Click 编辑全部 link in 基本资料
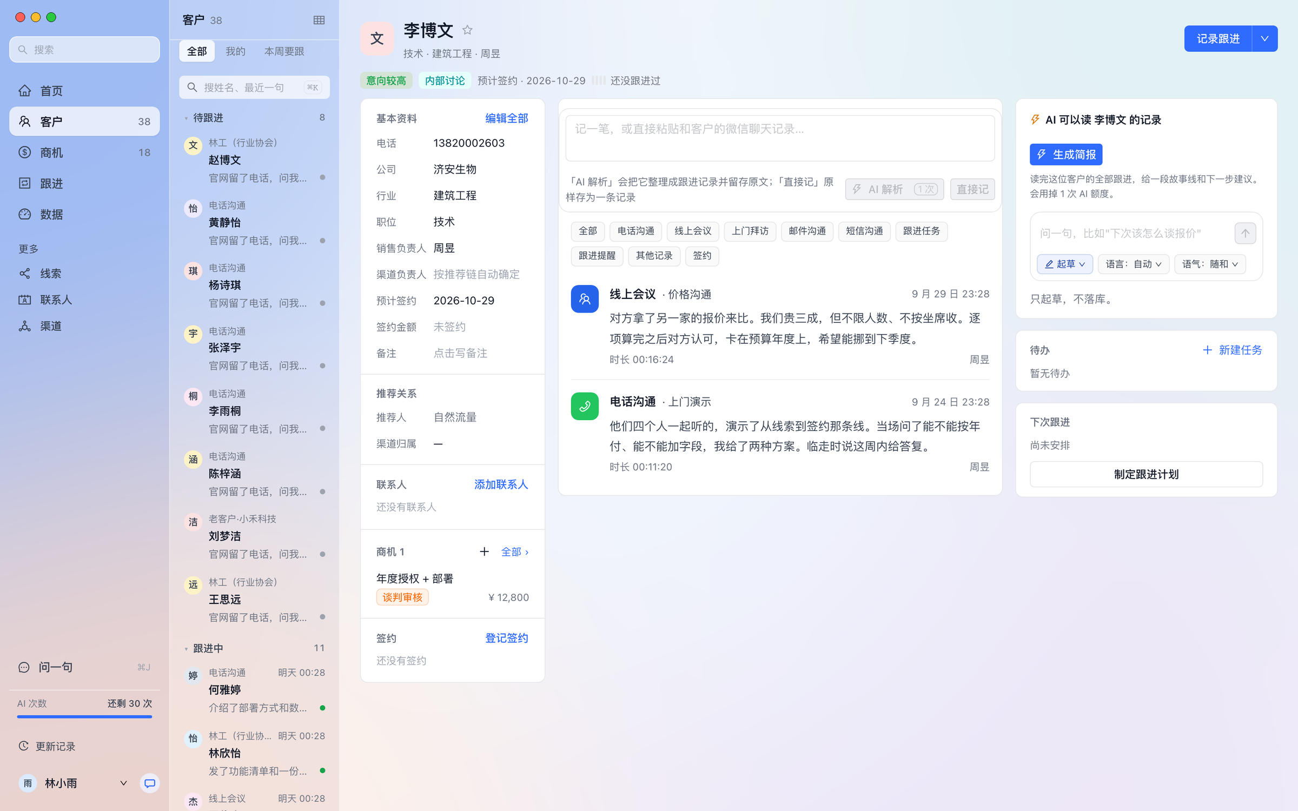 [x=506, y=118]
